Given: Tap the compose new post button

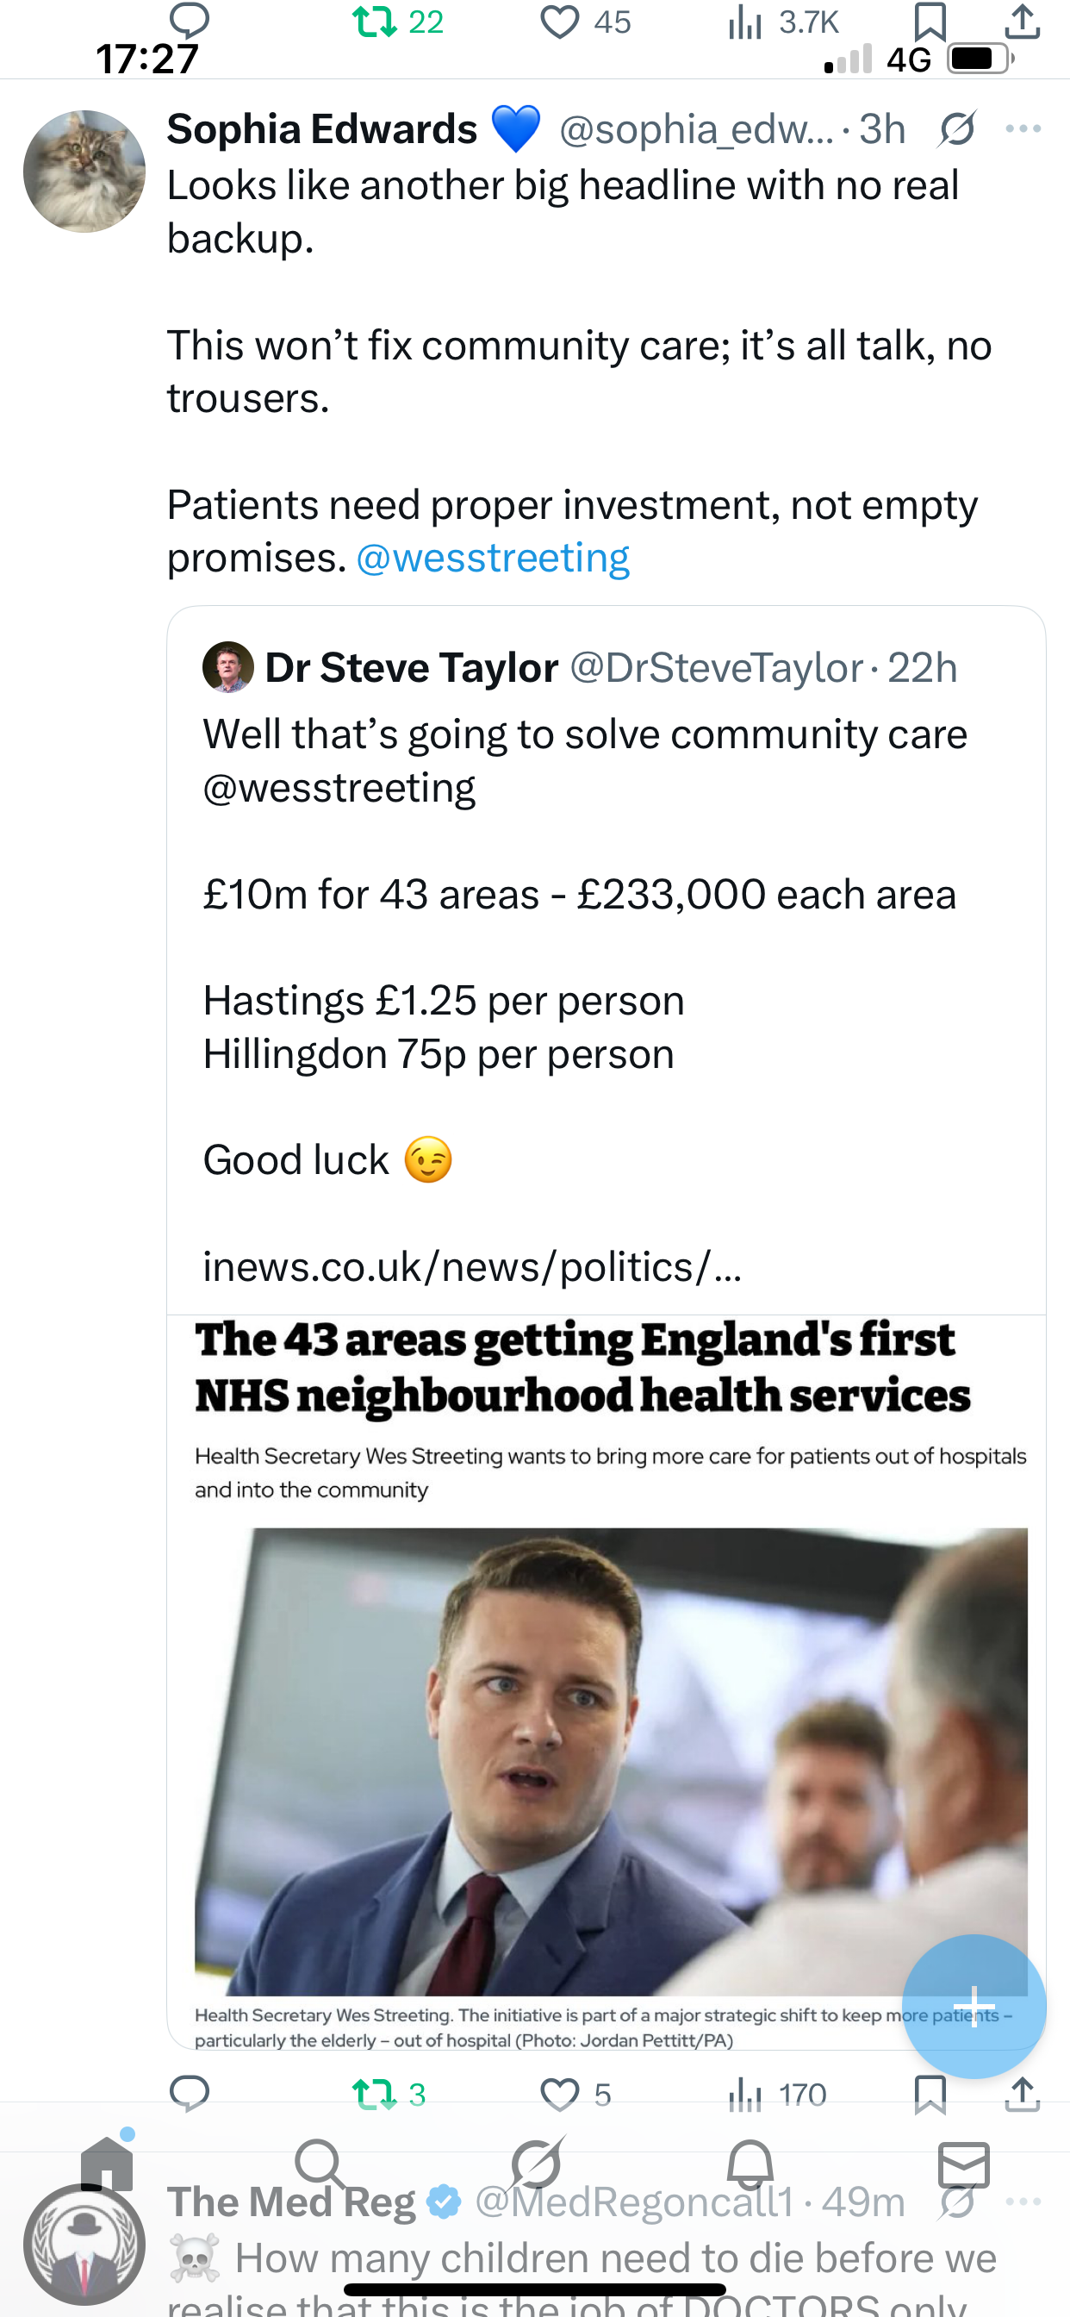Looking at the screenshot, I should [973, 2006].
